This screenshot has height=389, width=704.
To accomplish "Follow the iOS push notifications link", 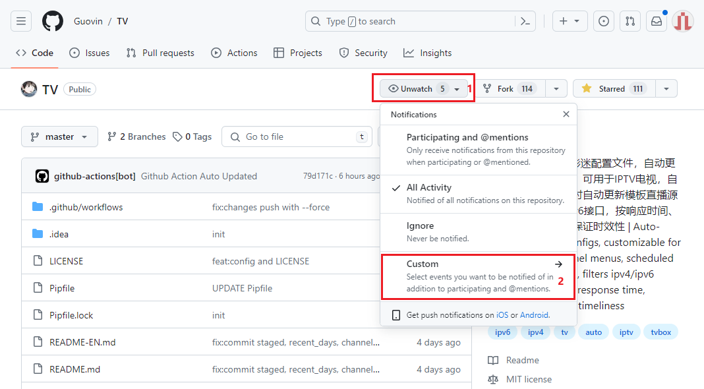I will [x=502, y=315].
